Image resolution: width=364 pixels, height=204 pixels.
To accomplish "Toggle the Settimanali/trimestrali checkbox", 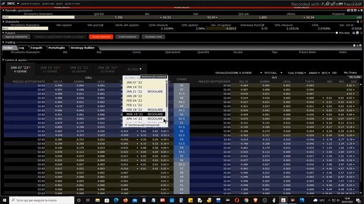I will [126, 125].
